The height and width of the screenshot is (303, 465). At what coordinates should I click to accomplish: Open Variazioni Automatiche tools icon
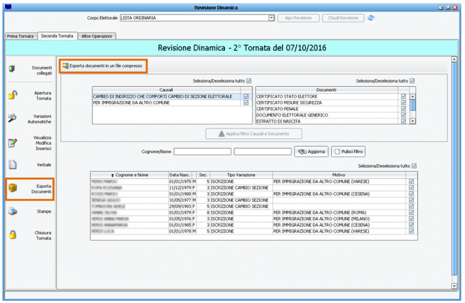click(12, 118)
